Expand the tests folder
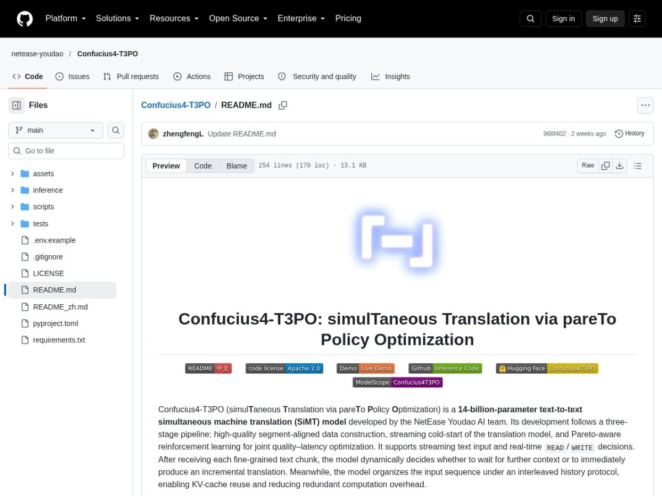 pyautogui.click(x=12, y=224)
